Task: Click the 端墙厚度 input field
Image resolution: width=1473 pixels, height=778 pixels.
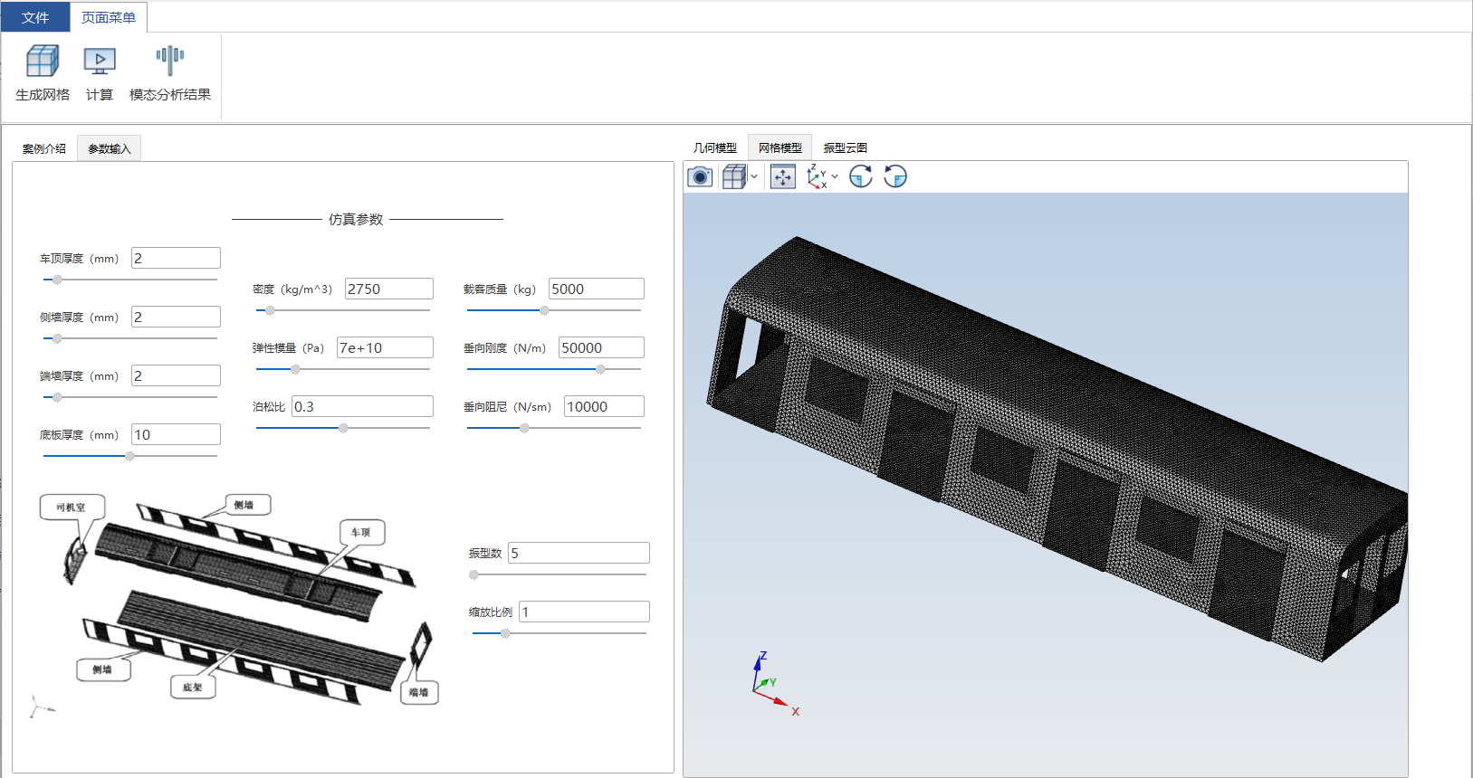Action: [176, 375]
